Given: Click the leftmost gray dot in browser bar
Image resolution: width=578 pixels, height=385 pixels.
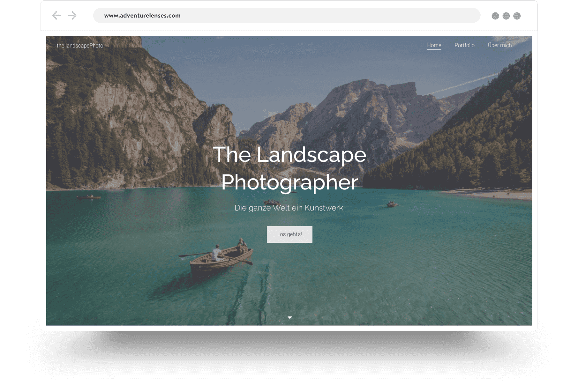Looking at the screenshot, I should [495, 16].
